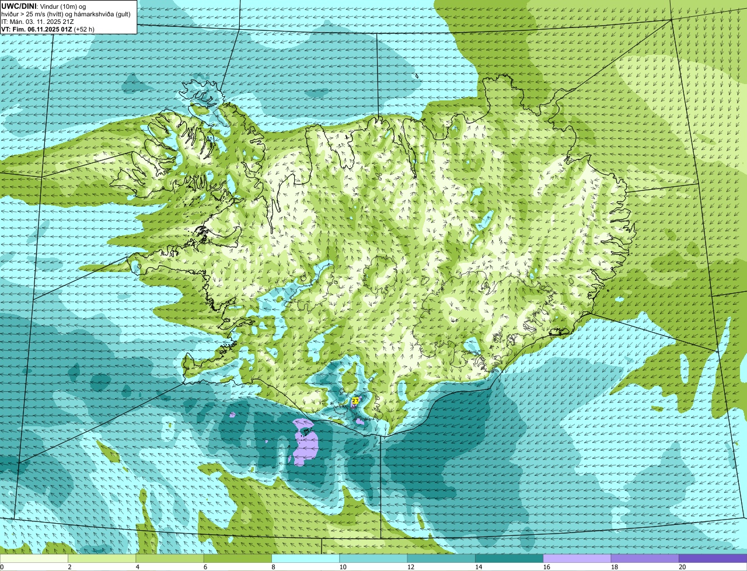Click the legend label '8'
Screen dimensions: 747x571
(273, 567)
